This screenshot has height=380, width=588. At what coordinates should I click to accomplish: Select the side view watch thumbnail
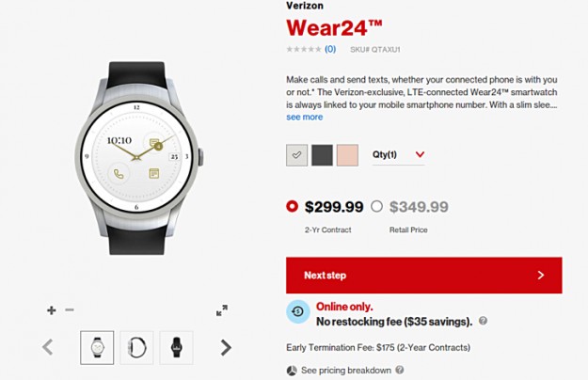(x=136, y=348)
